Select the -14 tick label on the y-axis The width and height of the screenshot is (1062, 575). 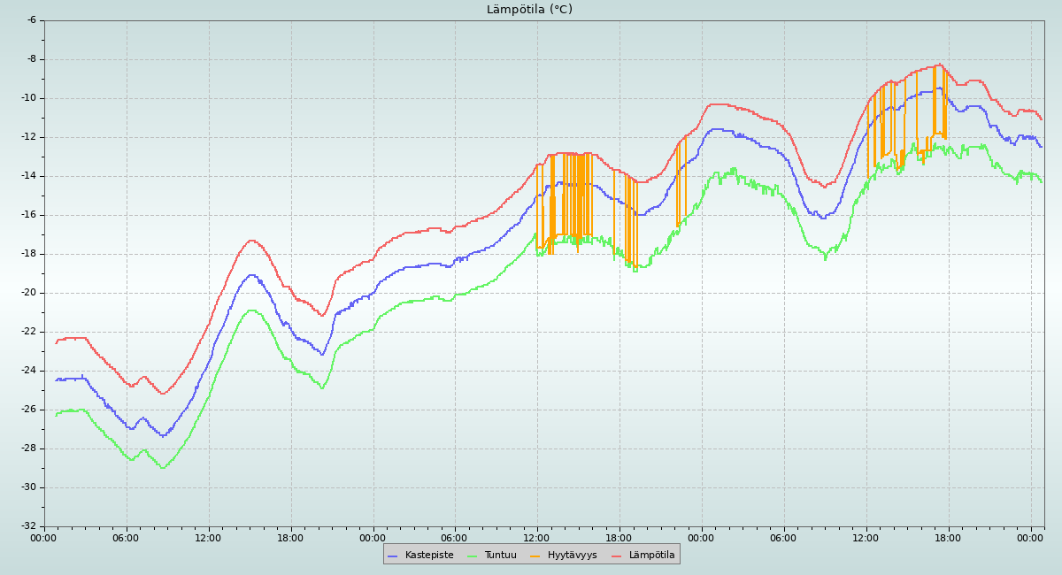pos(28,176)
